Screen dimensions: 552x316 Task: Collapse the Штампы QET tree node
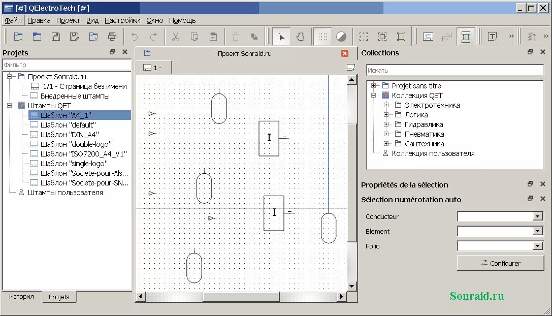tap(10, 105)
